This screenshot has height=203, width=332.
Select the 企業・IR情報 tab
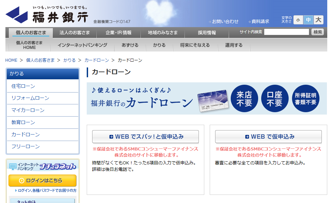[119, 33]
